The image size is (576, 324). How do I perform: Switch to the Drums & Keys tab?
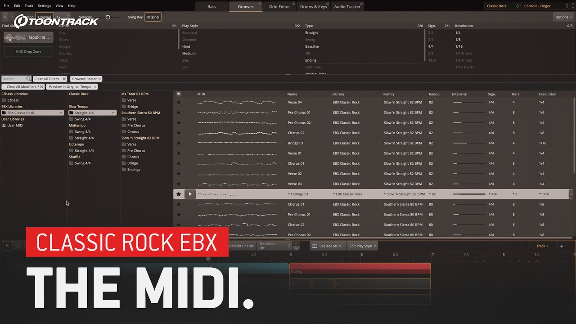[x=313, y=6]
